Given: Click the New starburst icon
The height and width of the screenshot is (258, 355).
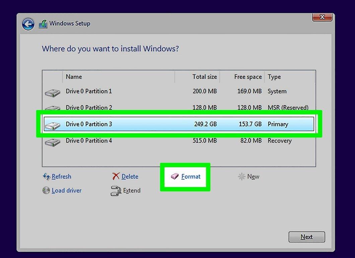Looking at the screenshot, I should coord(241,177).
